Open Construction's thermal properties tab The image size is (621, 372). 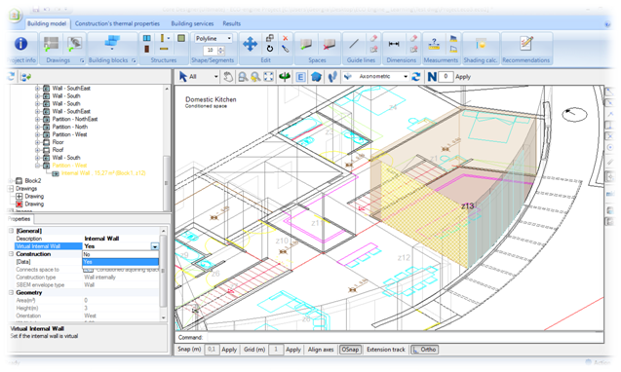pyautogui.click(x=117, y=23)
